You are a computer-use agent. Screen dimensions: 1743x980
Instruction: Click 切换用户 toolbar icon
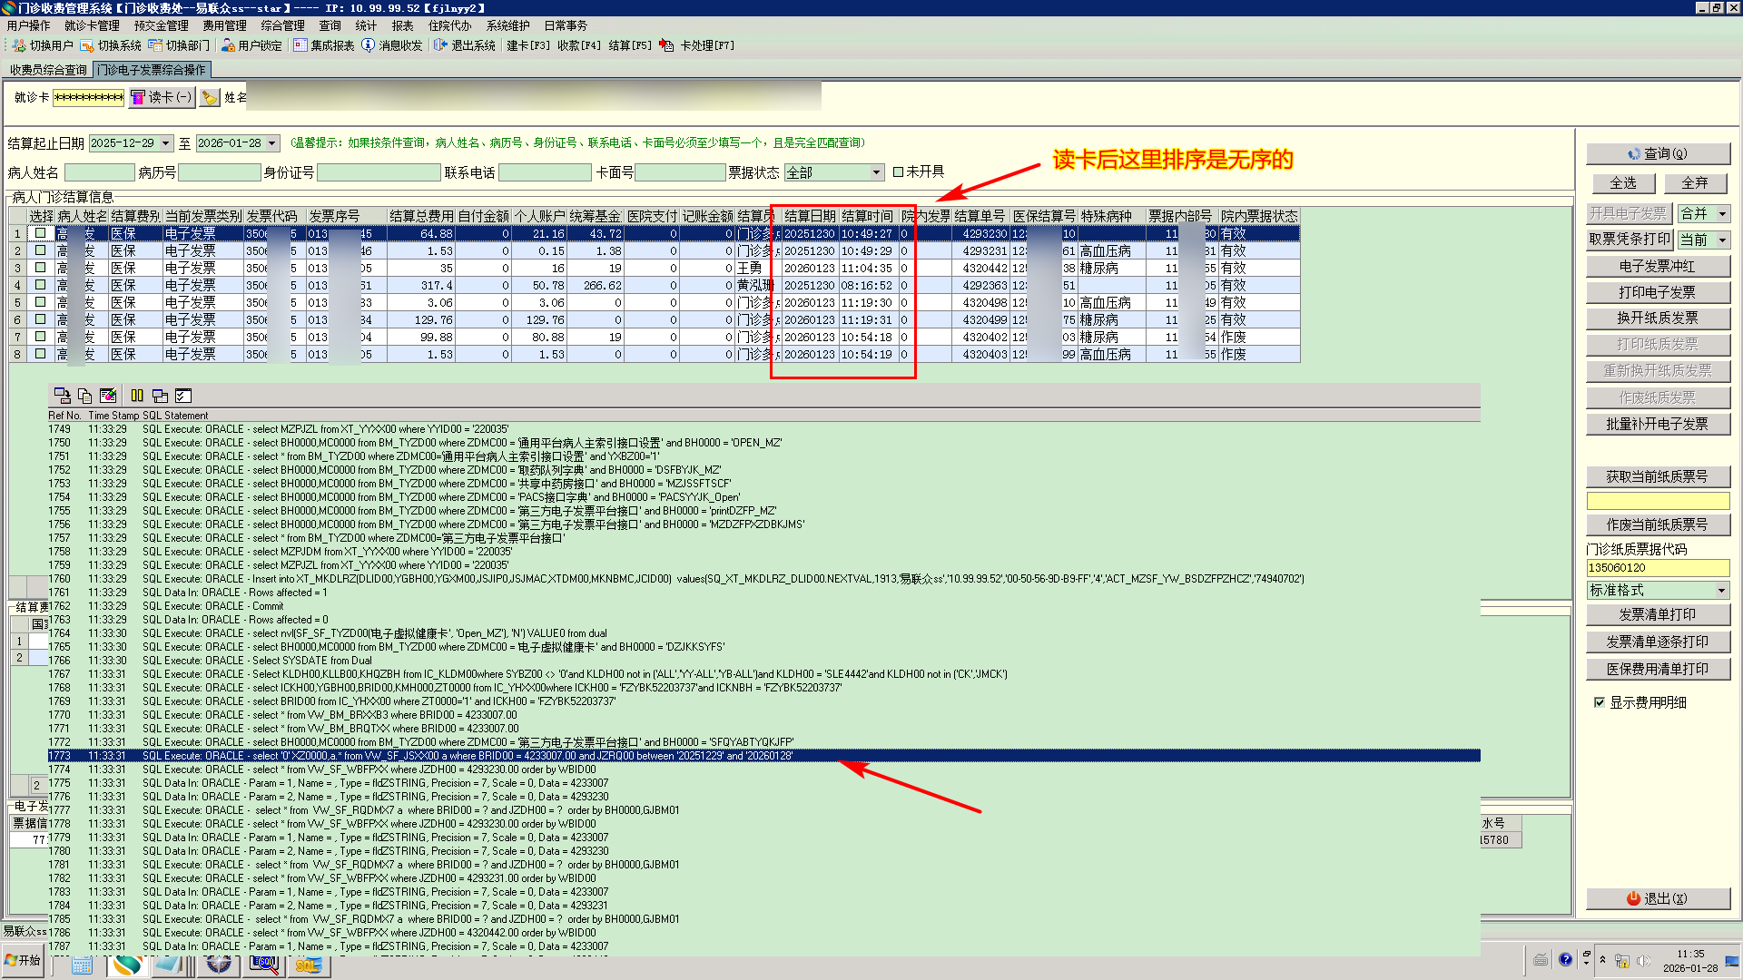[x=19, y=45]
